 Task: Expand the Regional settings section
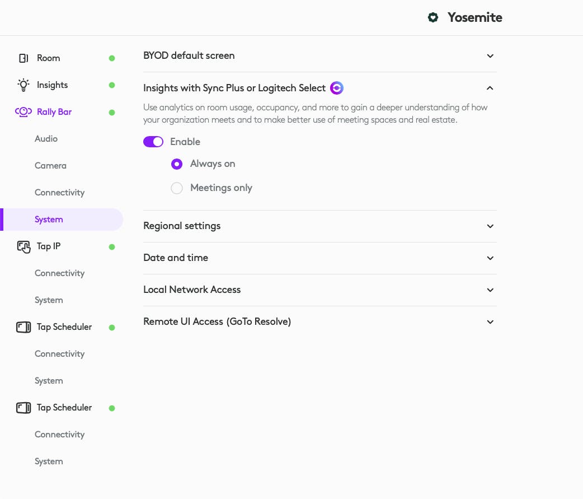pos(490,226)
